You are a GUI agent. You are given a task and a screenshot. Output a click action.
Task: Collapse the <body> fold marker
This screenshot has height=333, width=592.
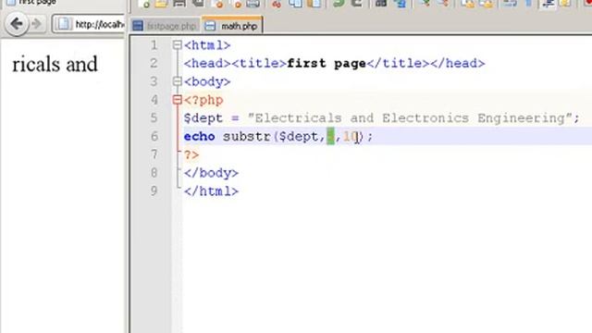177,81
